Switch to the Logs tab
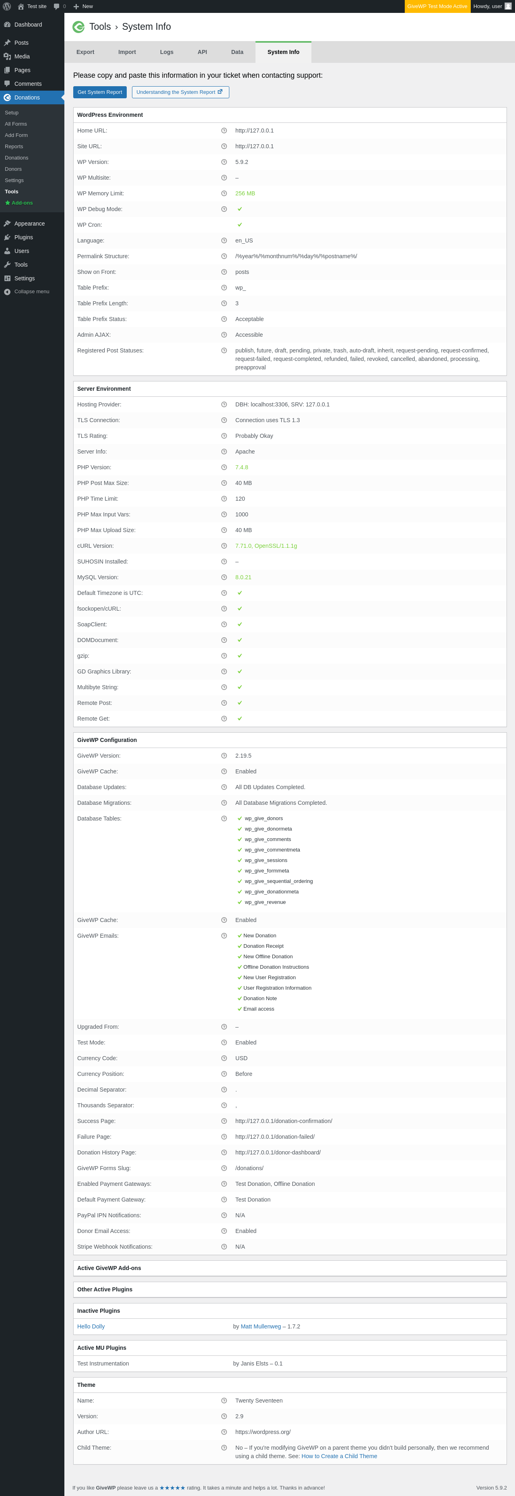This screenshot has height=1496, width=515. tap(167, 52)
